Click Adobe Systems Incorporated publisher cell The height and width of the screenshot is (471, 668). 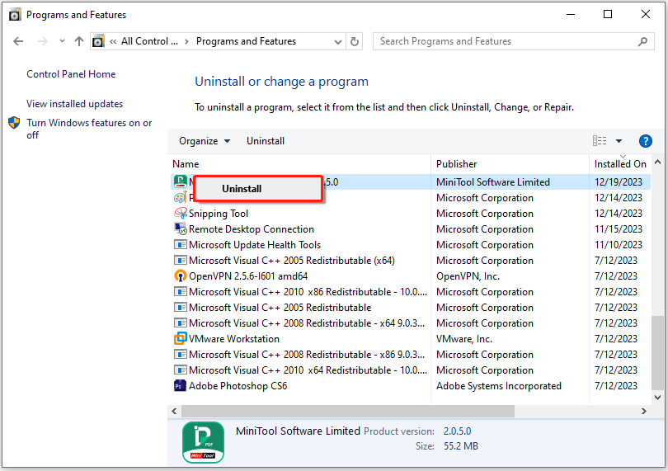click(498, 386)
